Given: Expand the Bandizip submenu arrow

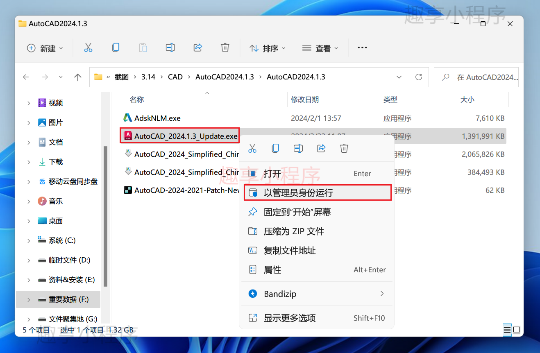Looking at the screenshot, I should (x=382, y=294).
